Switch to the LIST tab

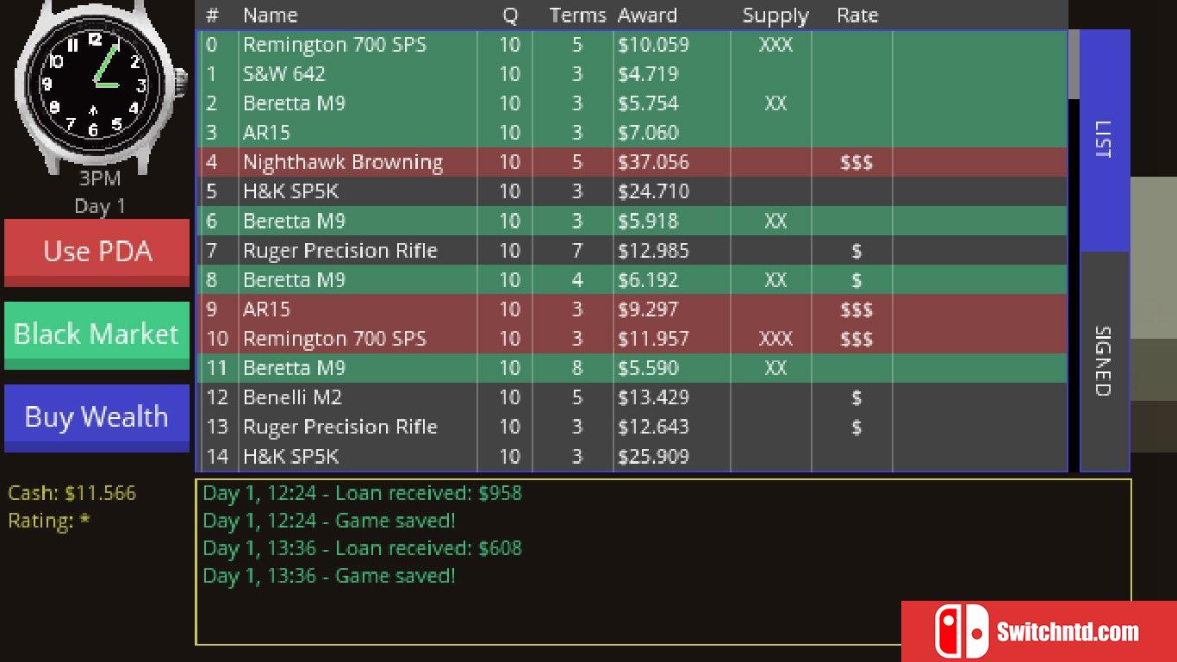click(1104, 141)
